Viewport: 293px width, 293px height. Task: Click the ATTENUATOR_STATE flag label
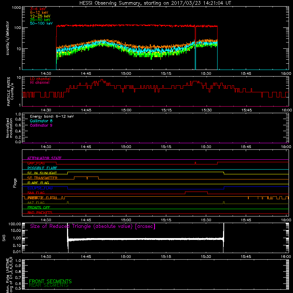[44, 158]
